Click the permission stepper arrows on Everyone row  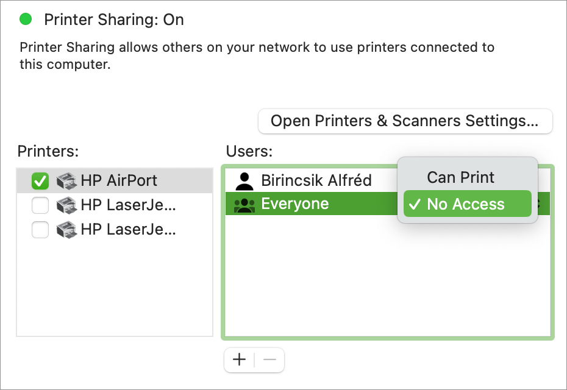539,204
